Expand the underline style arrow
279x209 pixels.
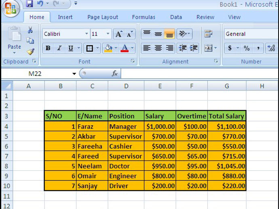click(x=79, y=48)
